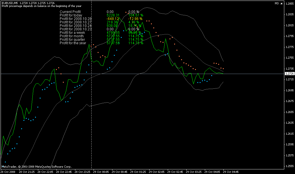Click the 104.57 % percentage for today
The width and height of the screenshot is (295, 174).
[x=136, y=15]
